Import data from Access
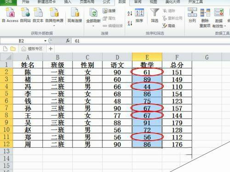Screen dimensions: 230x172 coord(10,15)
